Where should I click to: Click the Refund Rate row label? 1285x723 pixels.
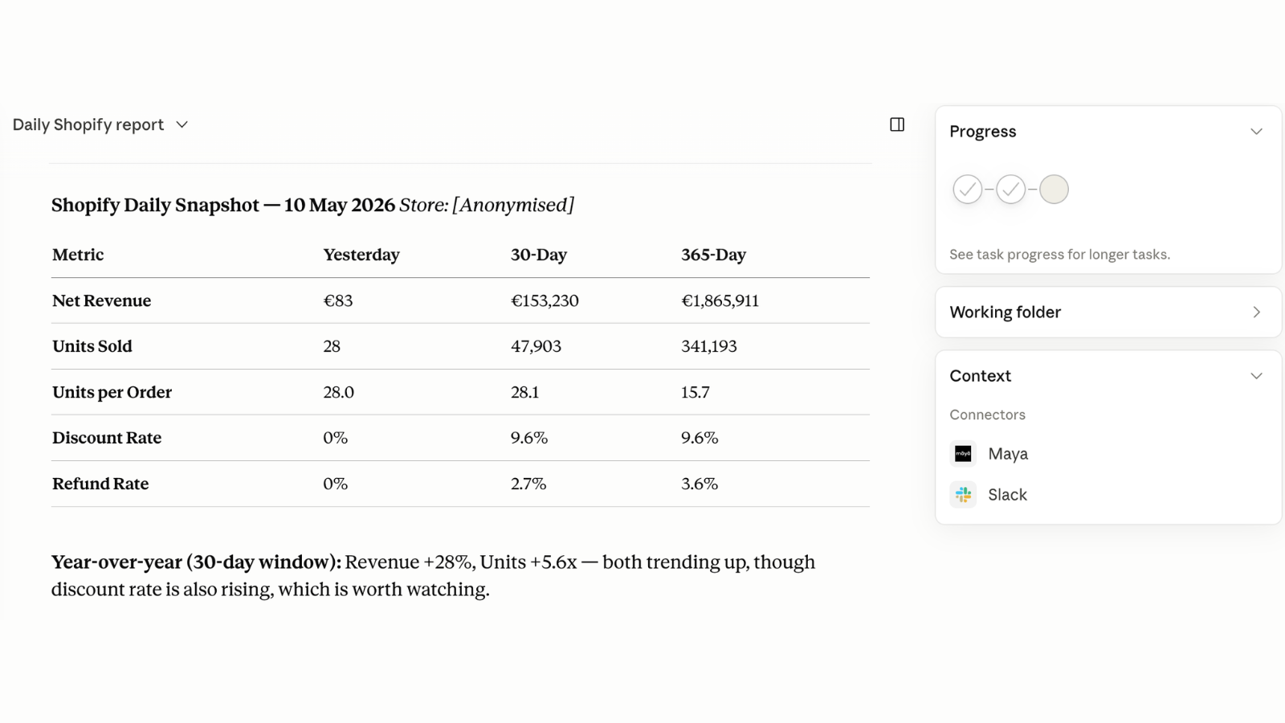coord(100,484)
